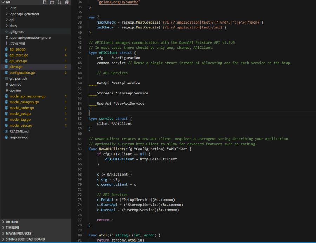
Task: Click the New Folder icon in explorer header
Action: 52,2
